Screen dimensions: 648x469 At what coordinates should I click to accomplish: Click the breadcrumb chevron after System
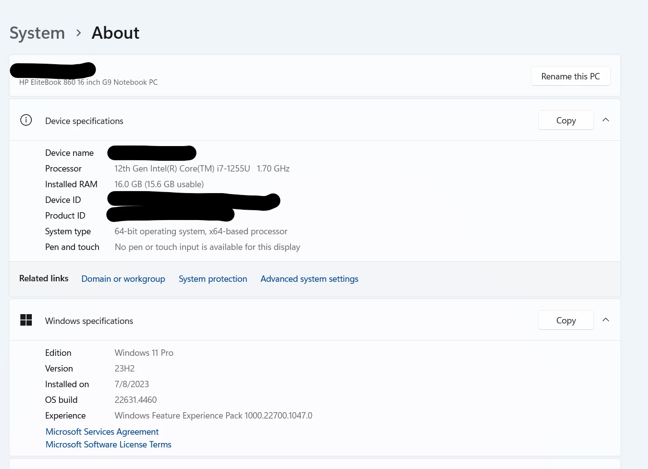(x=78, y=33)
